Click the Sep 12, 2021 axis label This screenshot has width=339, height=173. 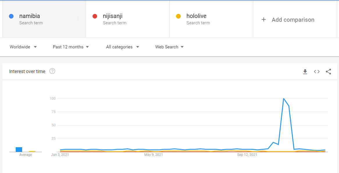click(247, 155)
